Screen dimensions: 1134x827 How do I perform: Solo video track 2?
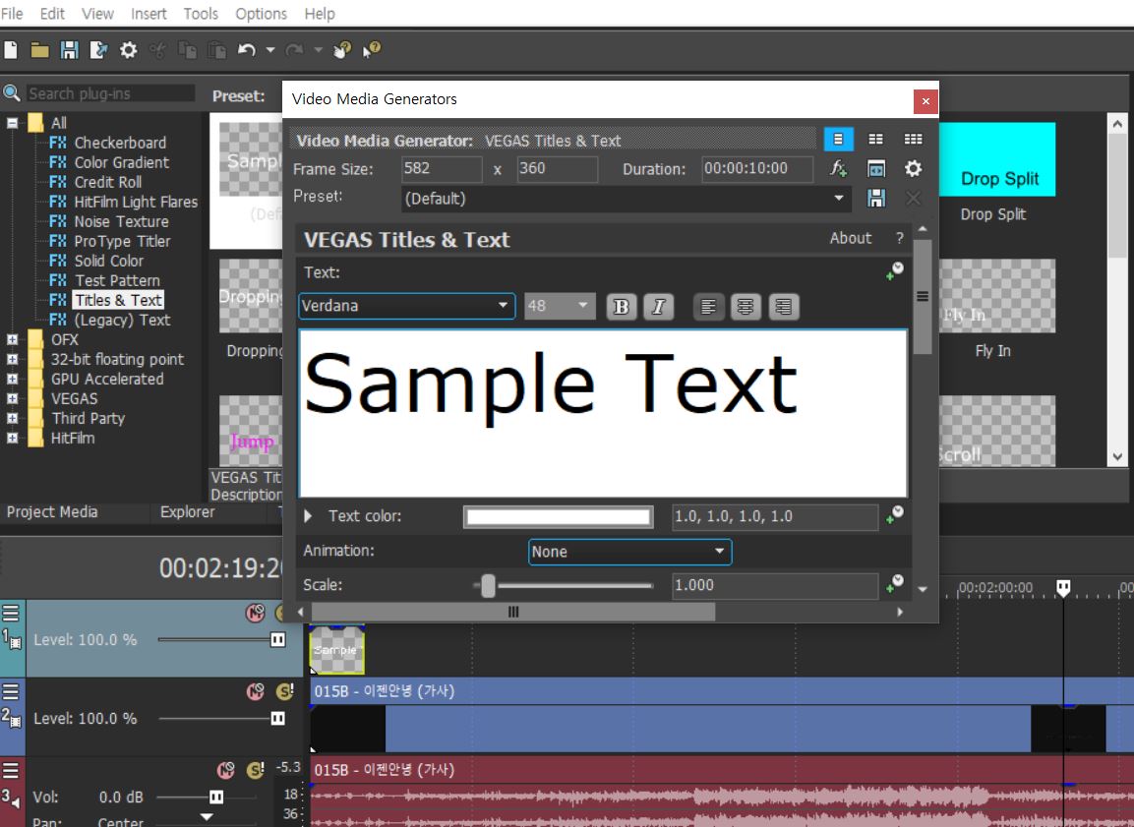(285, 692)
